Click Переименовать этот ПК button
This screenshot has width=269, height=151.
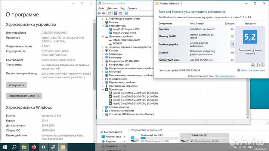pos(24,96)
